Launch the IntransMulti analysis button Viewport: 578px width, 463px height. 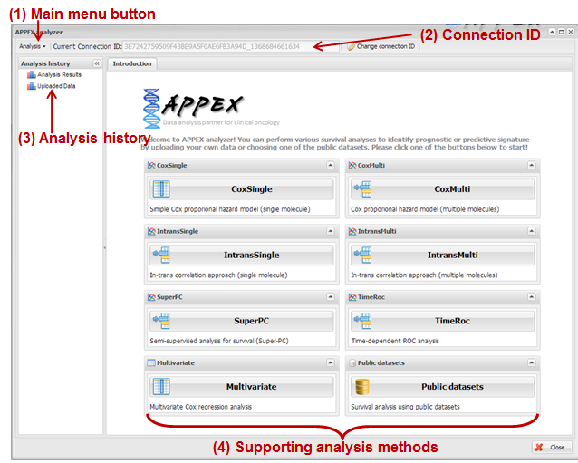pos(442,256)
